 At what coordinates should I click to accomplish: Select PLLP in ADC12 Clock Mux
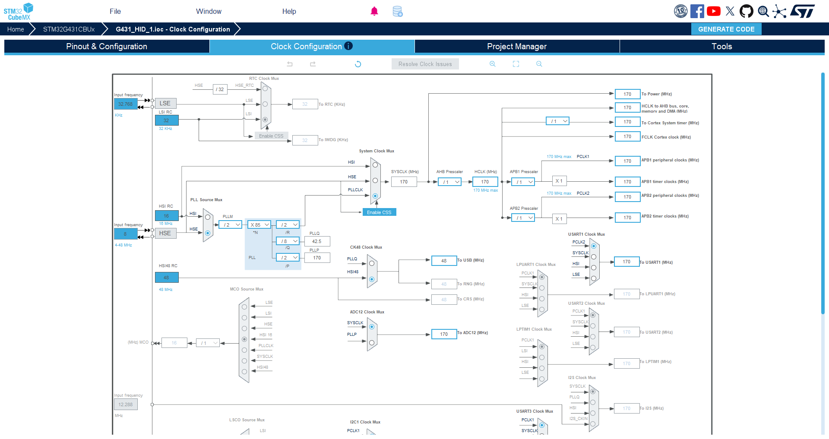point(371,343)
